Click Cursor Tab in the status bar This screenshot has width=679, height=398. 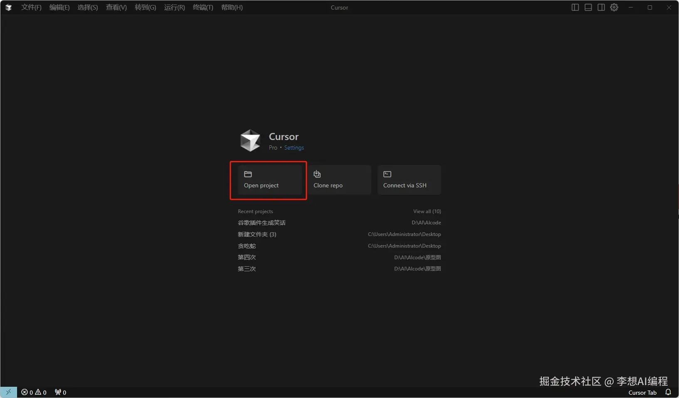[642, 393]
